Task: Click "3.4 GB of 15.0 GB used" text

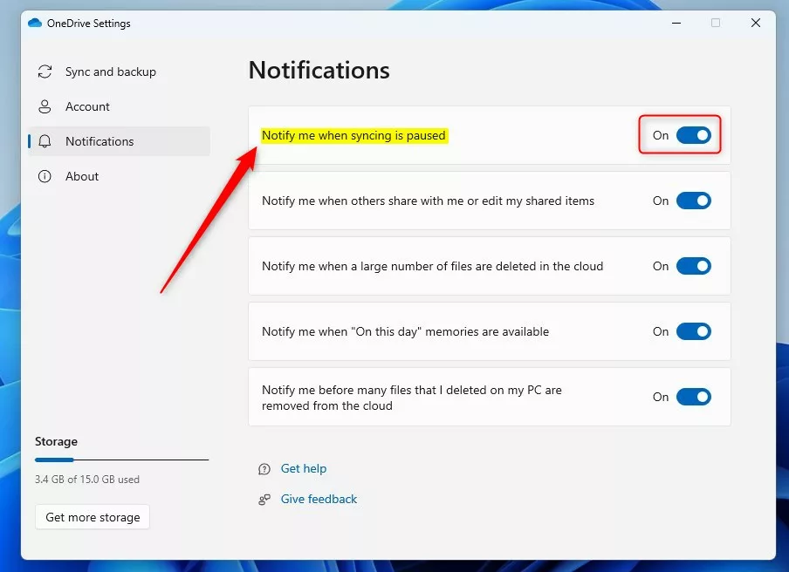Action: click(x=87, y=480)
